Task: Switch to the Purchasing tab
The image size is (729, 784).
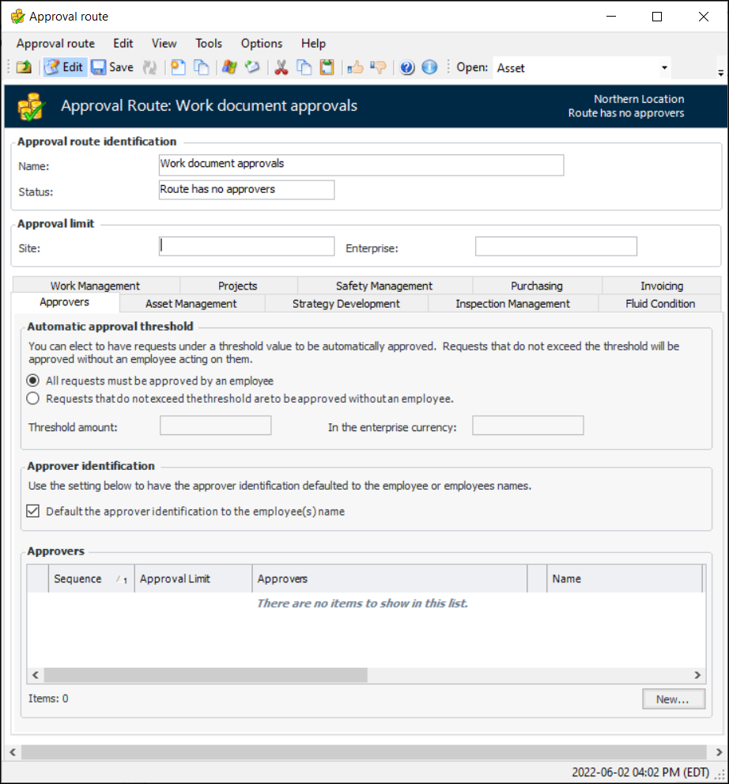Action: (x=536, y=286)
